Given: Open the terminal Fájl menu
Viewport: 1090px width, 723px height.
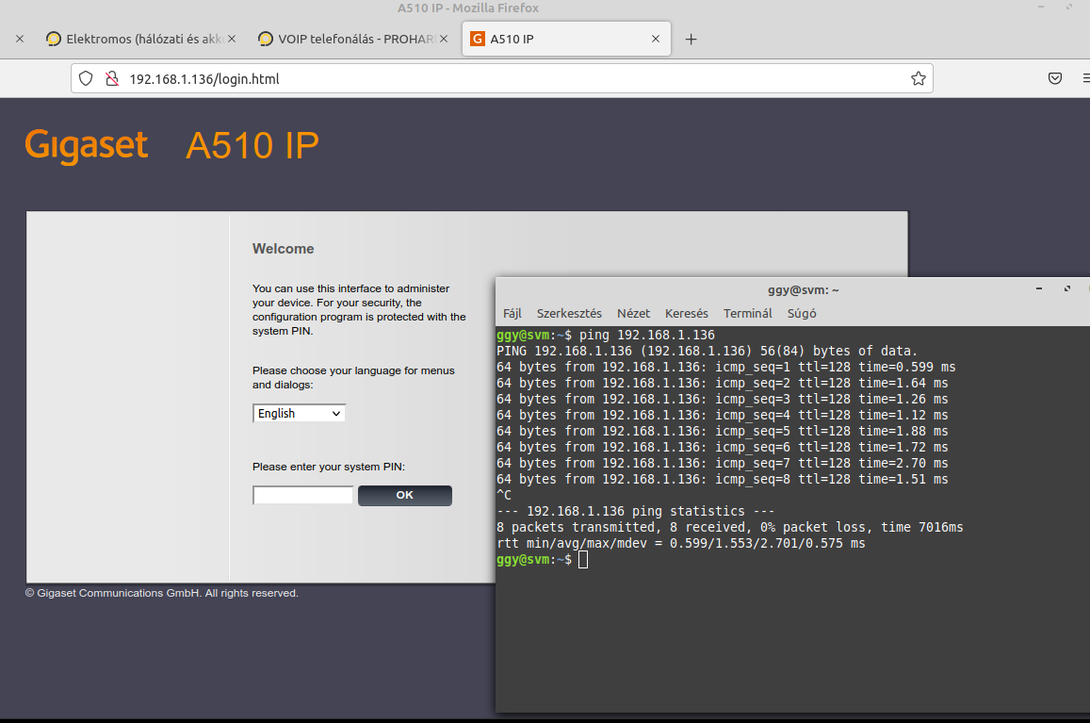Looking at the screenshot, I should coord(512,313).
